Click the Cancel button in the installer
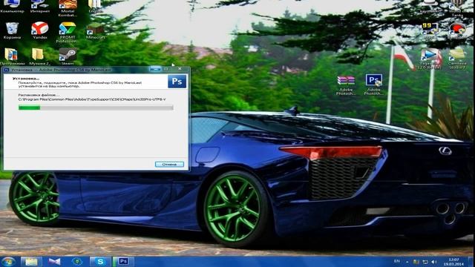 click(169, 165)
